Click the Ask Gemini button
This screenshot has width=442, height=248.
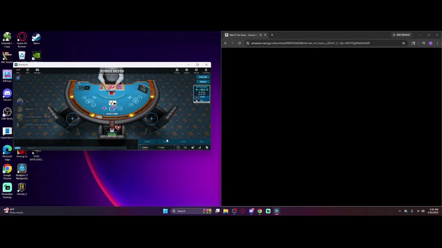click(x=401, y=35)
